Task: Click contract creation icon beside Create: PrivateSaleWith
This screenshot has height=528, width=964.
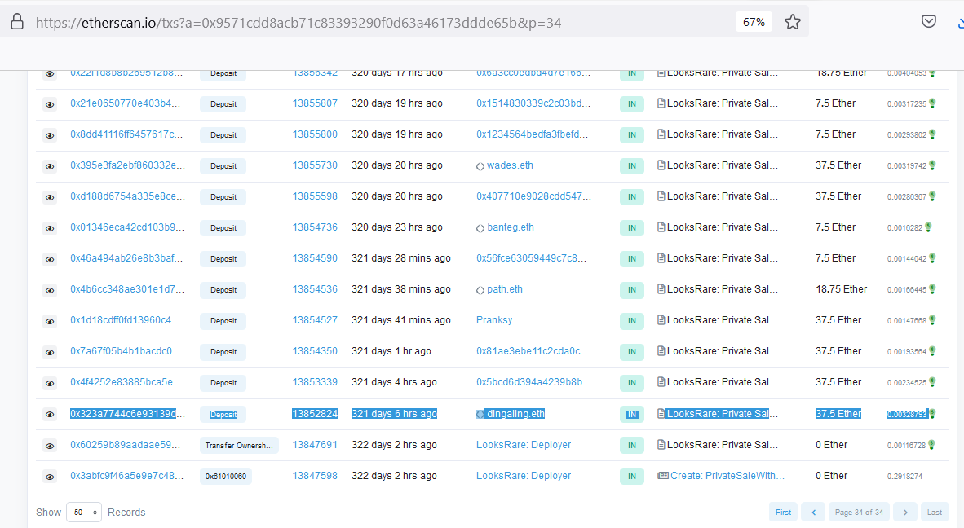Action: pyautogui.click(x=663, y=476)
